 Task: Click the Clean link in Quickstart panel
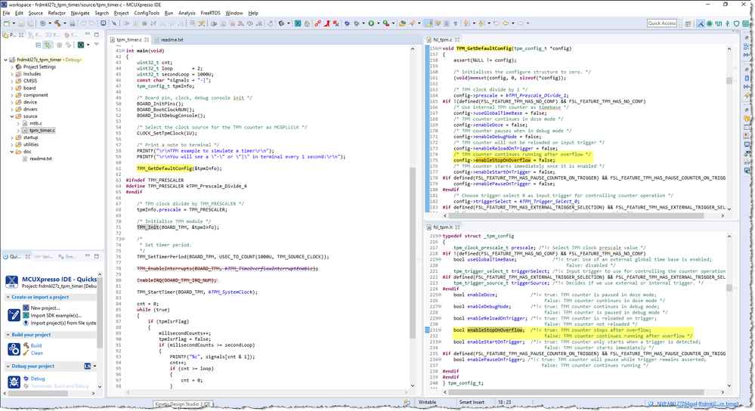point(36,353)
